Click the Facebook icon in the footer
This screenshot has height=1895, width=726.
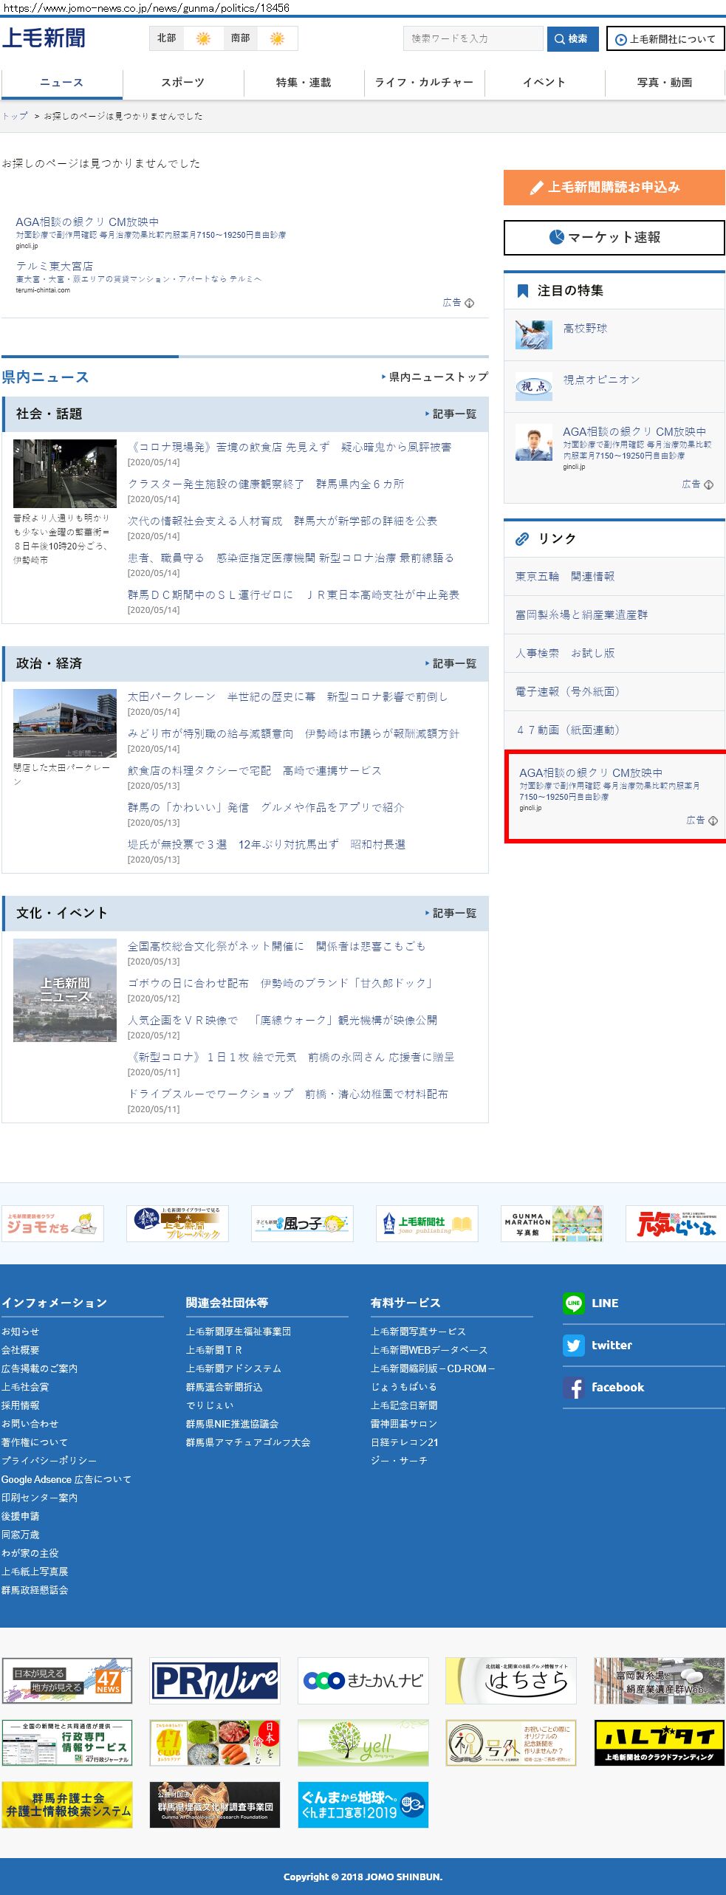pyautogui.click(x=573, y=1388)
